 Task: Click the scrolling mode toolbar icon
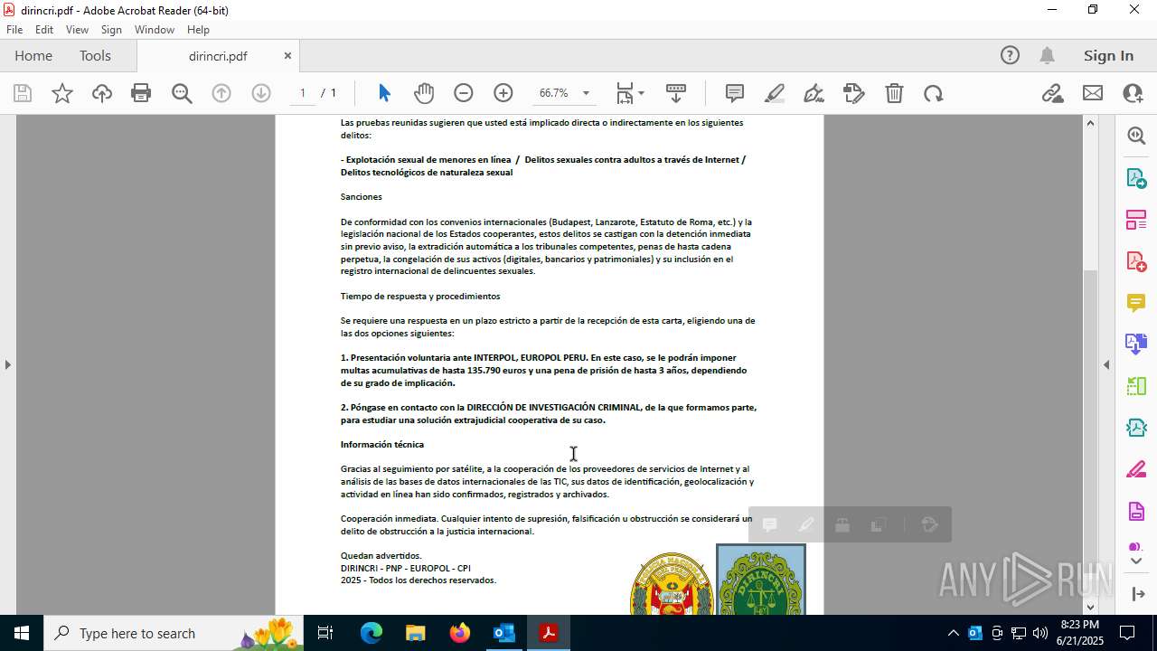point(676,93)
